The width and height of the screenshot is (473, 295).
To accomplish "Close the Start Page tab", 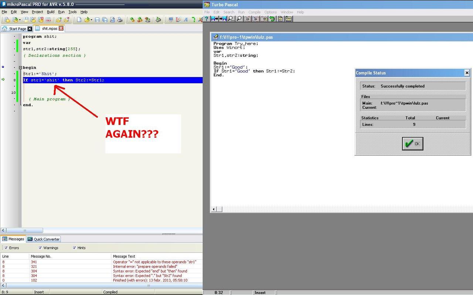I will pos(30,29).
